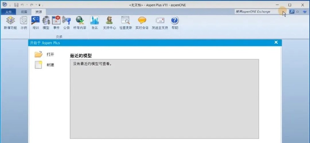Click the 最近的模型 heading
The height and width of the screenshot is (143, 310).
tap(81, 56)
